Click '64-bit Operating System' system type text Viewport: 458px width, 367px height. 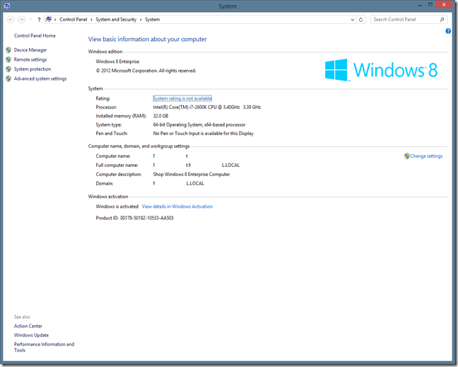[199, 124]
